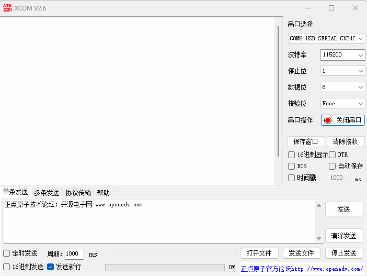Uncheck 发送新行 send newline checkbox
367x276 pixels.
(50, 267)
